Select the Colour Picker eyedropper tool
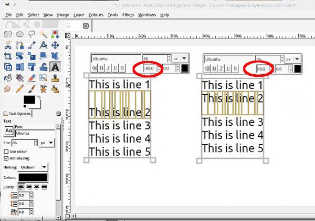The width and height of the screenshot is (315, 221). coord(31,45)
